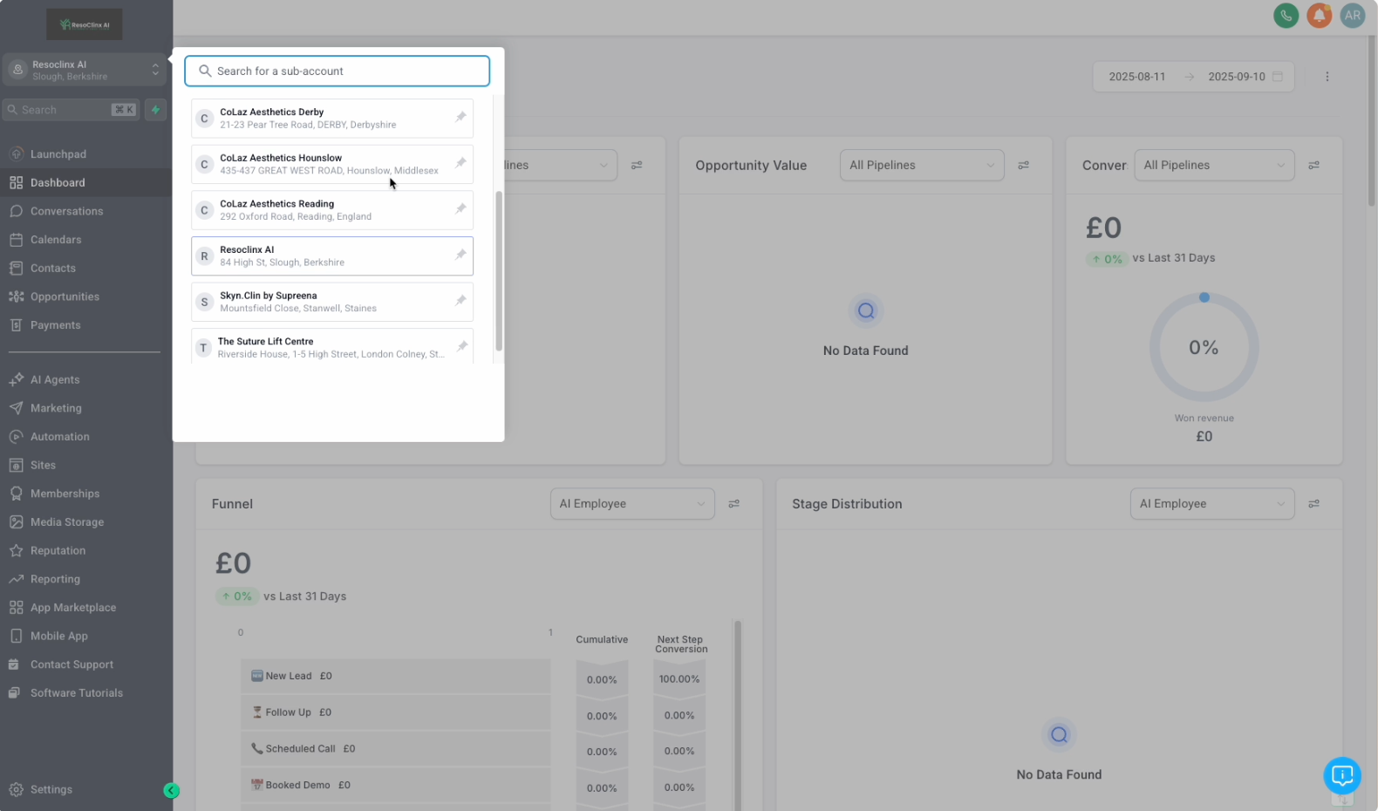
Task: Click the Memberships icon
Action: click(16, 494)
